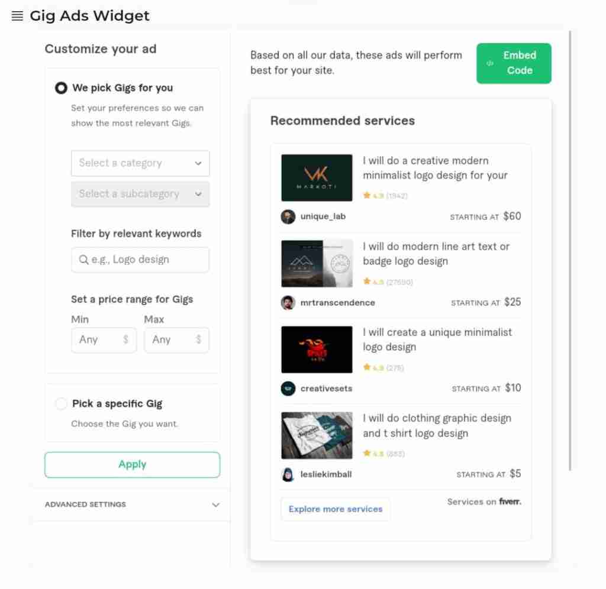Click the Embed Code button
Viewport: 606px width, 589px height.
coord(514,63)
